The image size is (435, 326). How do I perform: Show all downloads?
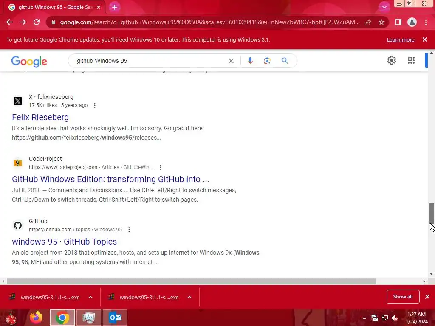pyautogui.click(x=403, y=297)
